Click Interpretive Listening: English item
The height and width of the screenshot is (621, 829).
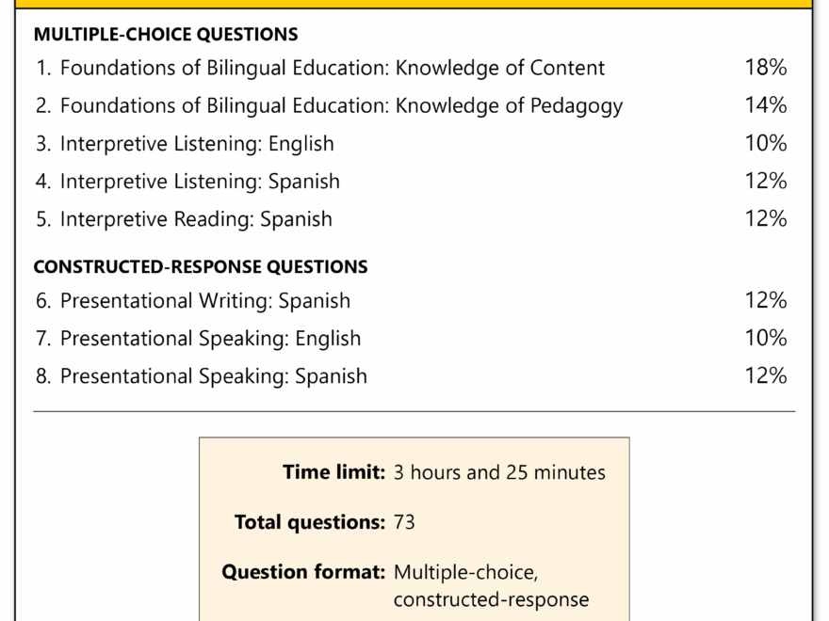click(x=197, y=144)
